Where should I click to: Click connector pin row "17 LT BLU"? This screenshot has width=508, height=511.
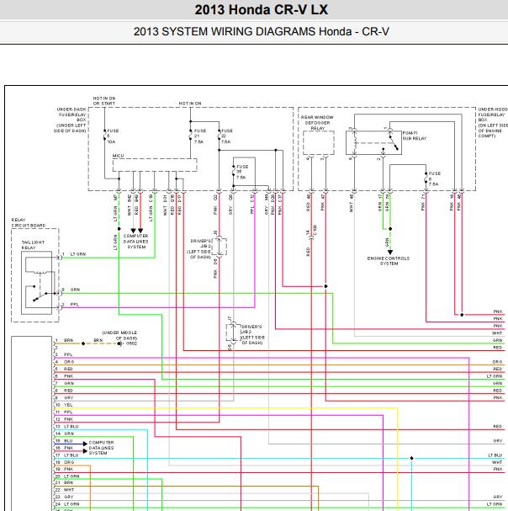[66, 455]
